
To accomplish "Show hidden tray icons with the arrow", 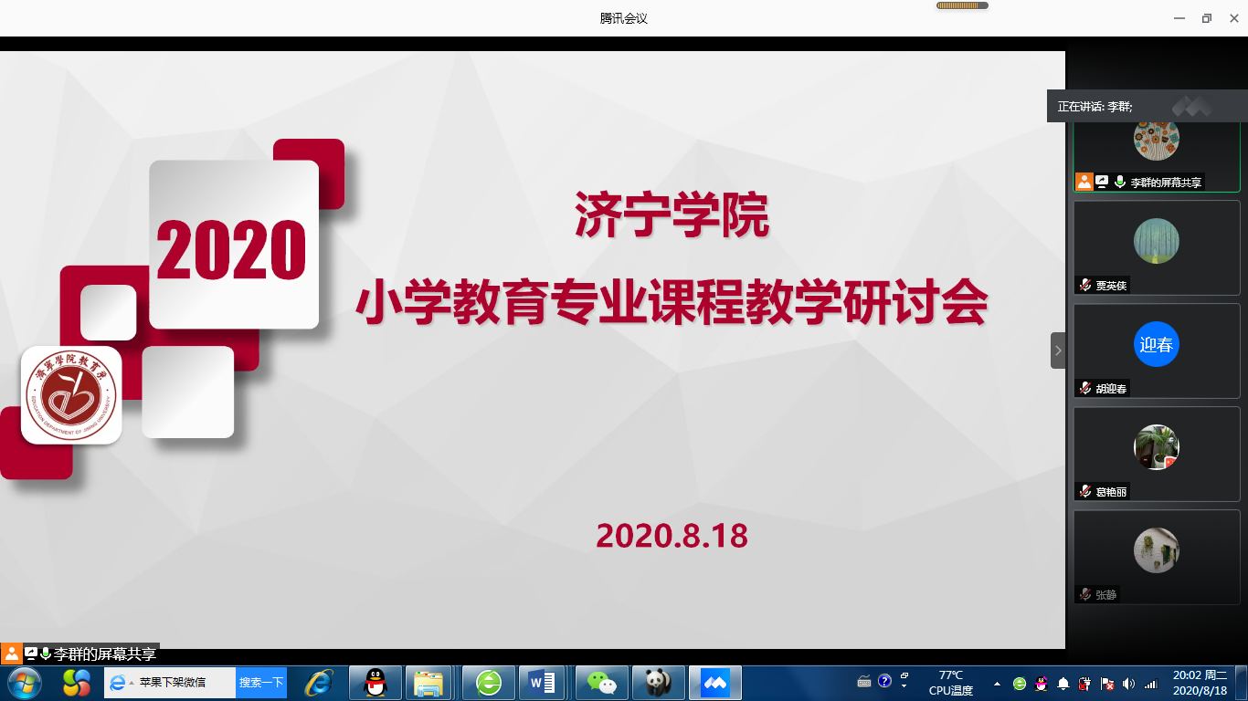I will pyautogui.click(x=997, y=683).
